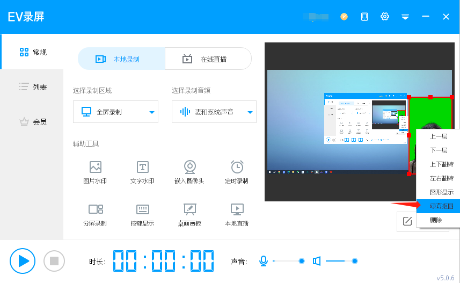Choose 删除 delete in context menu
The image size is (460, 283).
tap(439, 220)
